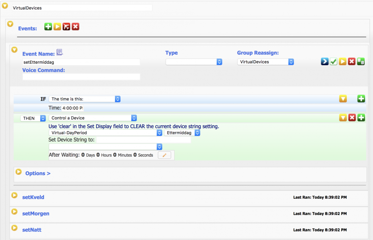Click red X icon beside Events label
The width and height of the screenshot is (373, 240).
click(75, 27)
